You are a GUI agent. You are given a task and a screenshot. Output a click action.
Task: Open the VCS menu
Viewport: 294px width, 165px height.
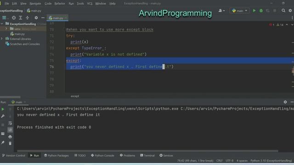coord(90,3)
